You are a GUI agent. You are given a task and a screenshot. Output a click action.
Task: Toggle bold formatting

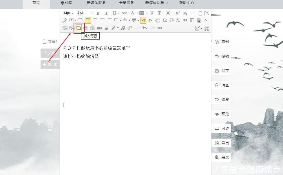[x=98, y=13]
